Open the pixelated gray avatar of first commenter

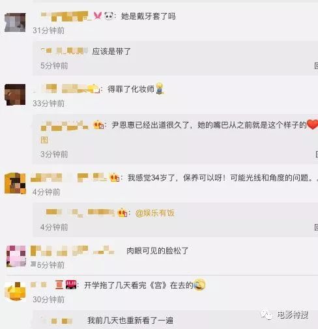click(15, 22)
